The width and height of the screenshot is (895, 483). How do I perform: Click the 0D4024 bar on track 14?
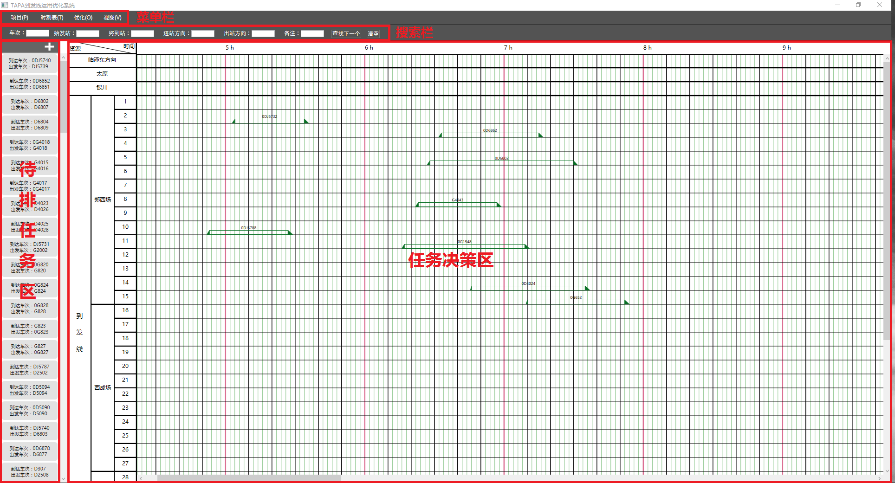[x=529, y=287]
